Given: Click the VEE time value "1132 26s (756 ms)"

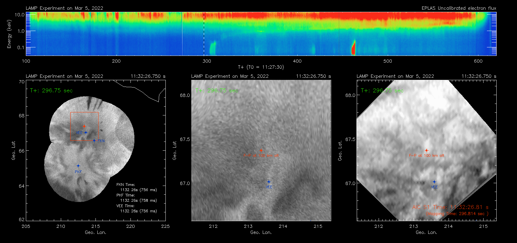Looking at the screenshot, I should coord(139,211).
